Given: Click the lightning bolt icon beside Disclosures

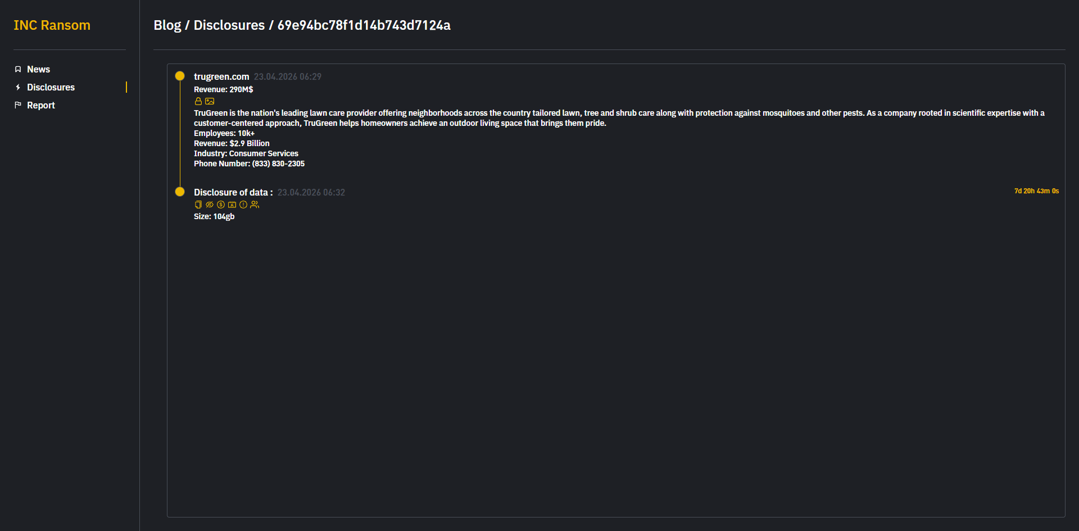Looking at the screenshot, I should pos(18,87).
